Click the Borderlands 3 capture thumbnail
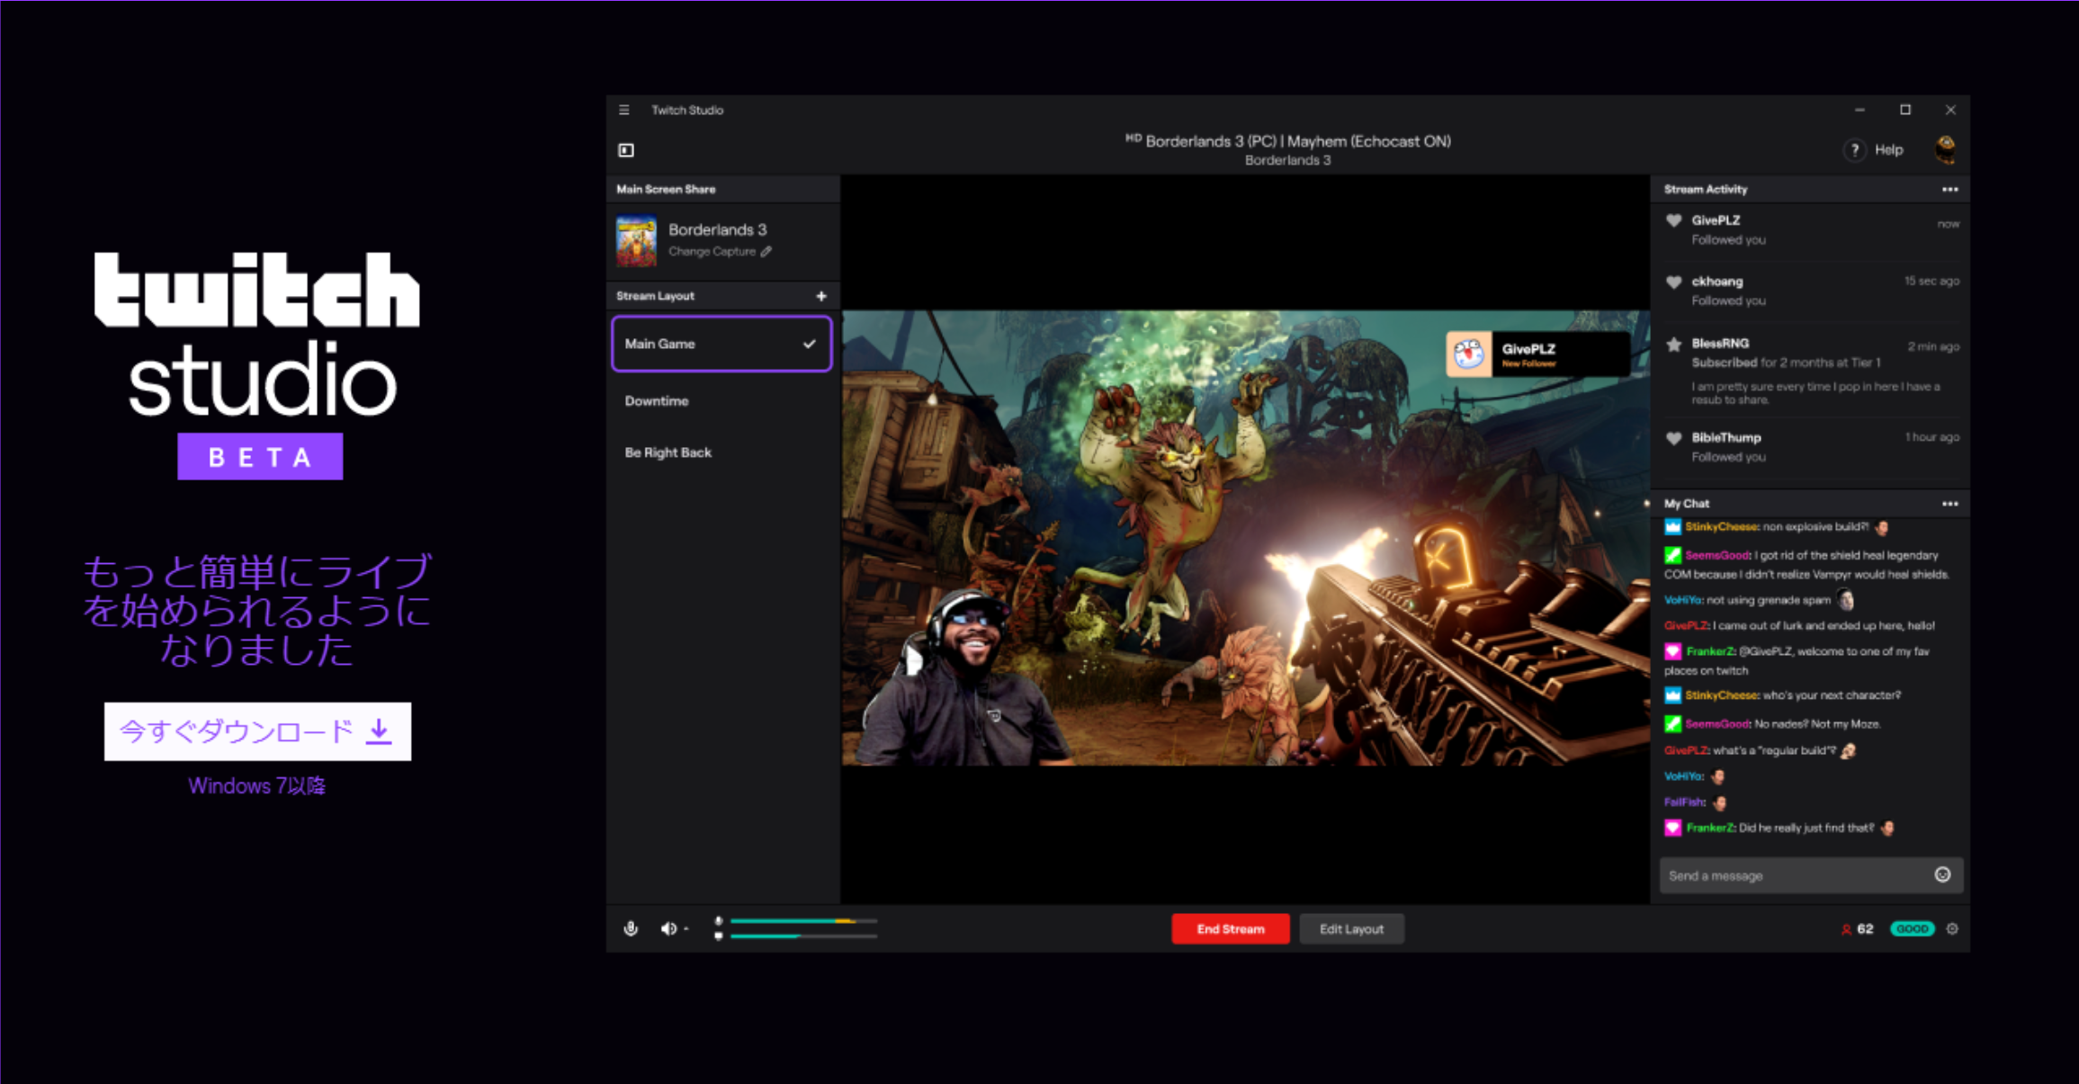 pos(636,241)
